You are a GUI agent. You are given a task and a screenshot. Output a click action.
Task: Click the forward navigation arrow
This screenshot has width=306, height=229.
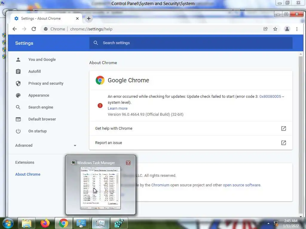[24, 29]
